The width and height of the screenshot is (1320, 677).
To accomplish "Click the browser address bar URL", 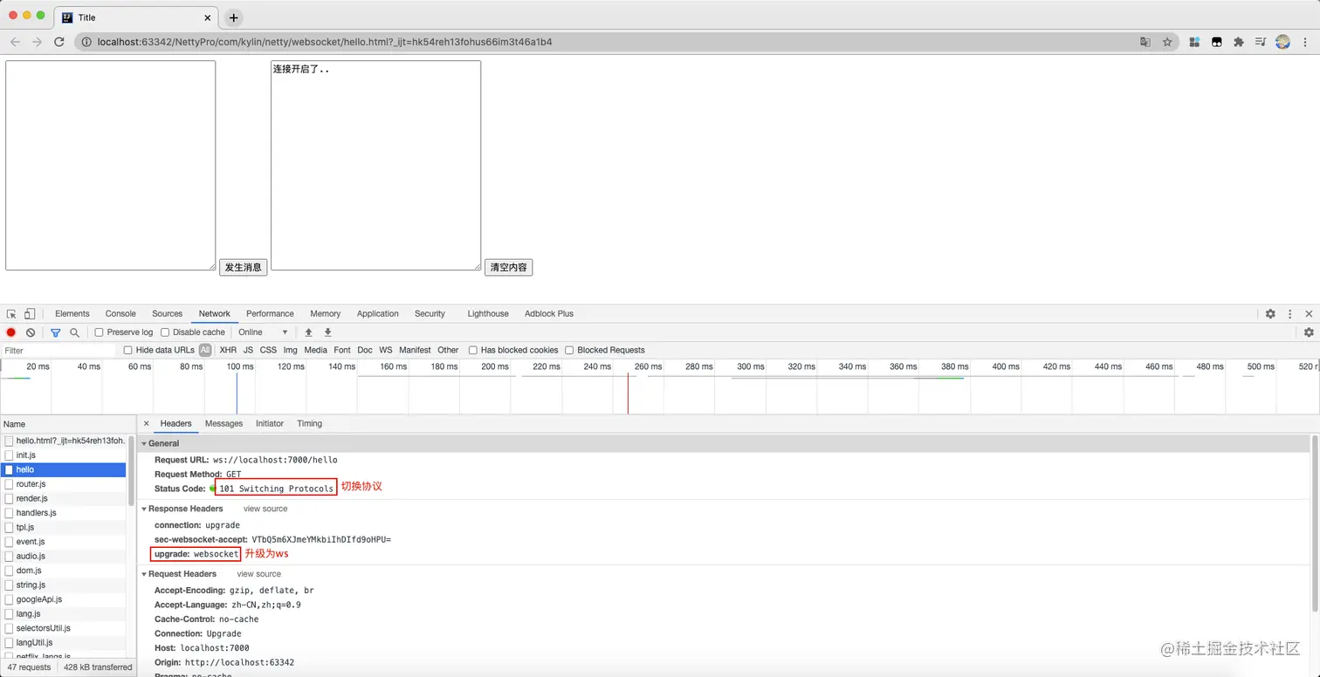I will click(x=325, y=42).
